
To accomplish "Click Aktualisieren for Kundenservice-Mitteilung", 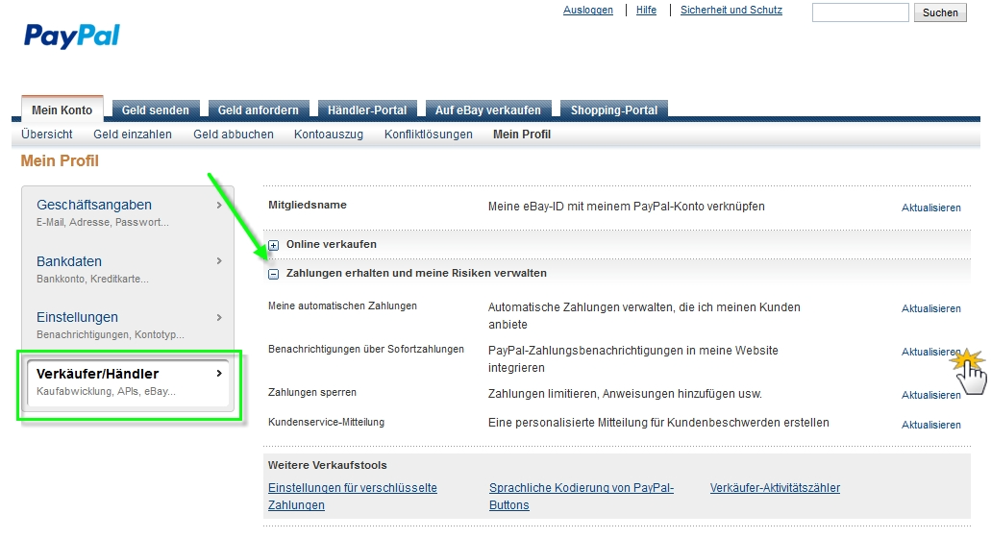I will 931,425.
